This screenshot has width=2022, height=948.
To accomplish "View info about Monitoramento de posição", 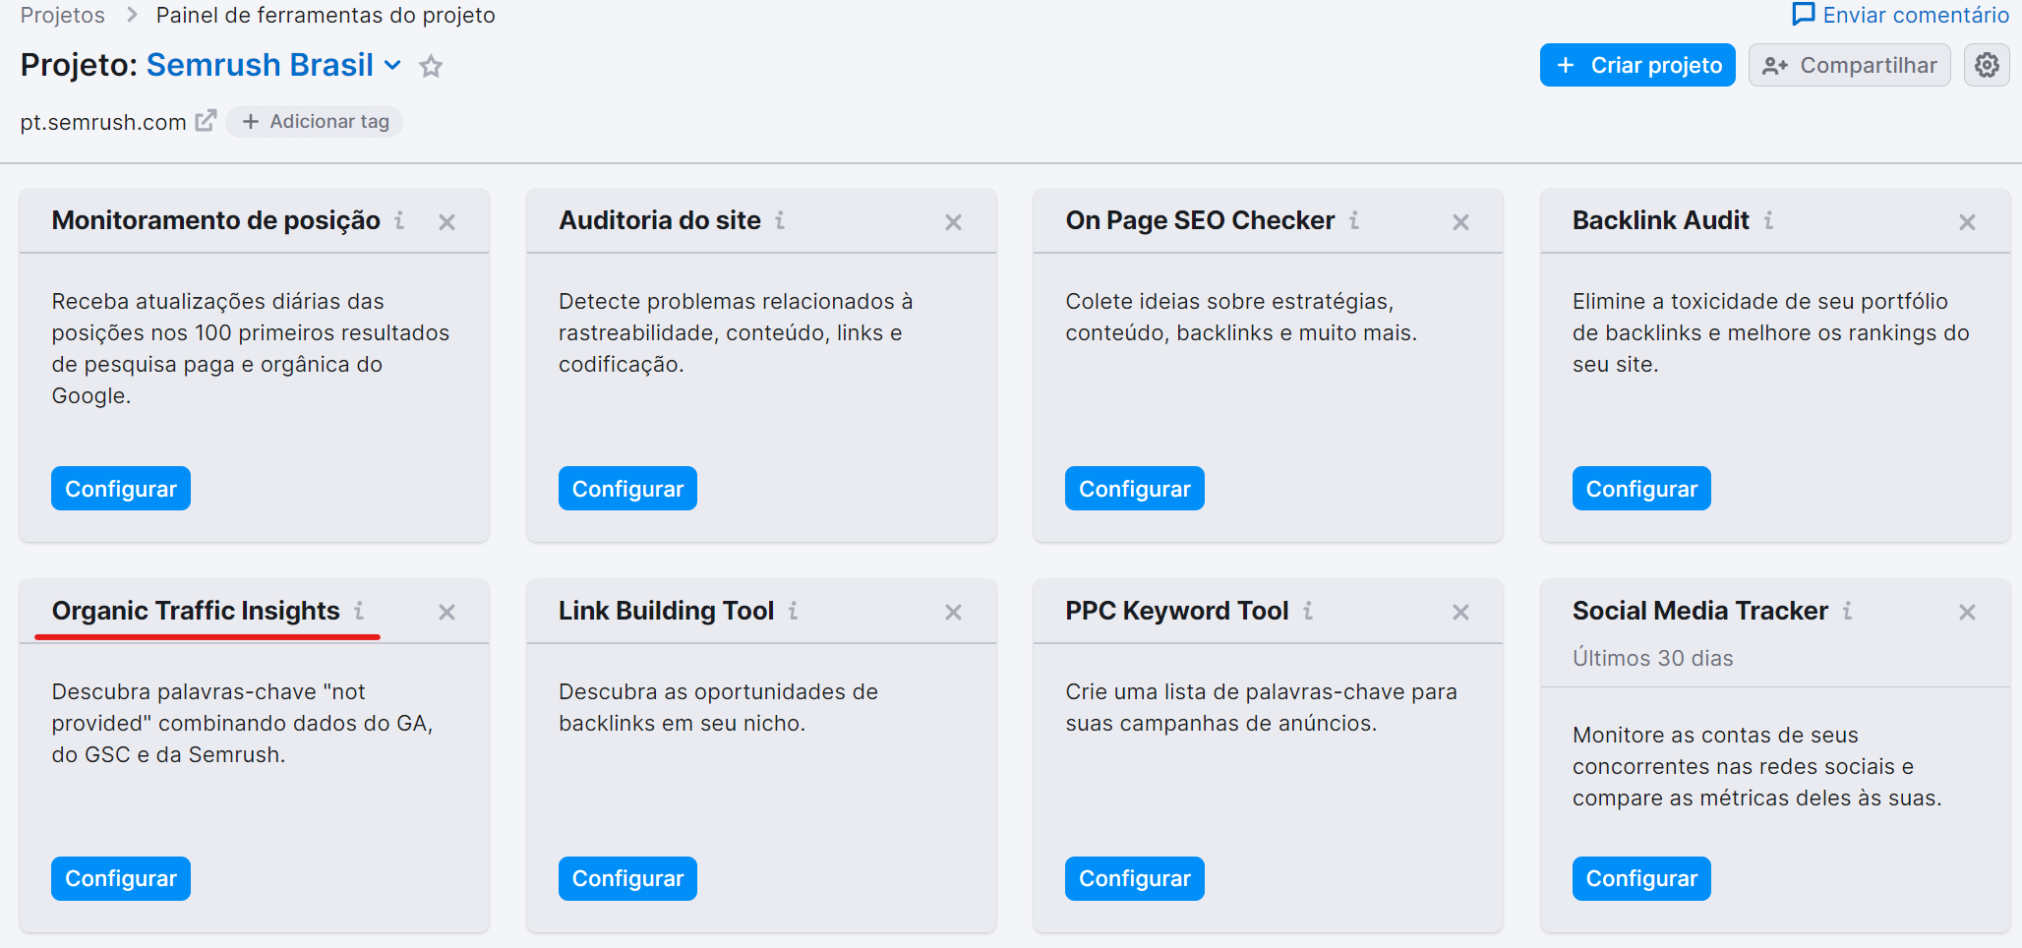I will [x=399, y=221].
